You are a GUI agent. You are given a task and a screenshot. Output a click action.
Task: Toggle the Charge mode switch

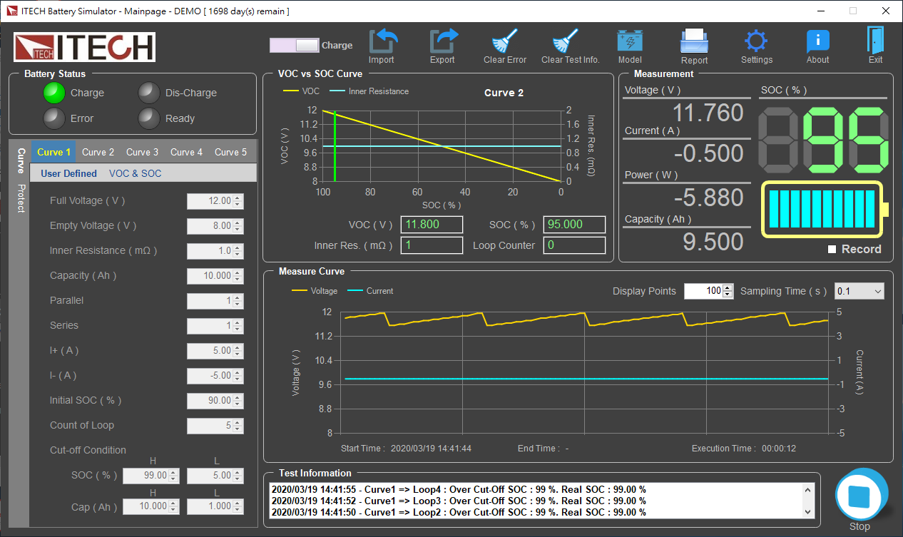pyautogui.click(x=294, y=45)
